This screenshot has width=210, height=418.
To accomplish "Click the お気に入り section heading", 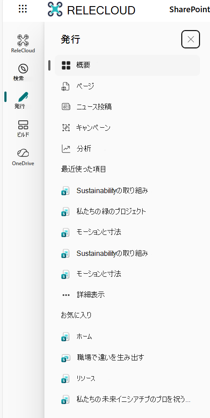I will 76,316.
